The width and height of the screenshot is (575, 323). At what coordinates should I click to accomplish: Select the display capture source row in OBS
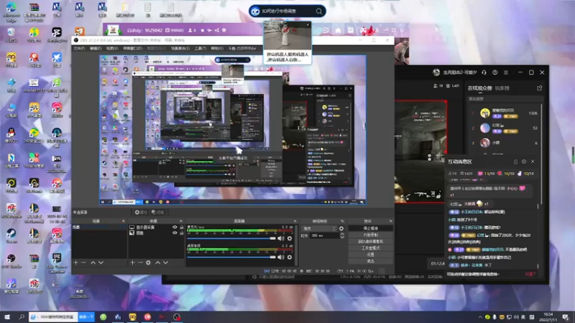(156, 228)
